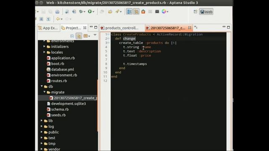This screenshot has width=269, height=151.
Task: Collapse the migrate folder
Action: tap(45, 92)
